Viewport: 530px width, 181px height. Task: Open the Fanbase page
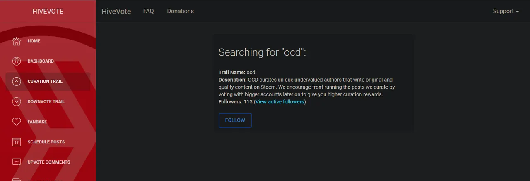click(48, 122)
